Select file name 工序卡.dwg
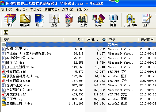Viewport: 156px width, 112px height. (14, 99)
